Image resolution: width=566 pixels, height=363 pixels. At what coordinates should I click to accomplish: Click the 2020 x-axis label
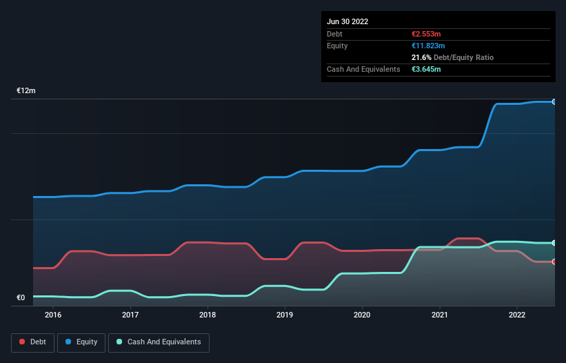click(362, 315)
